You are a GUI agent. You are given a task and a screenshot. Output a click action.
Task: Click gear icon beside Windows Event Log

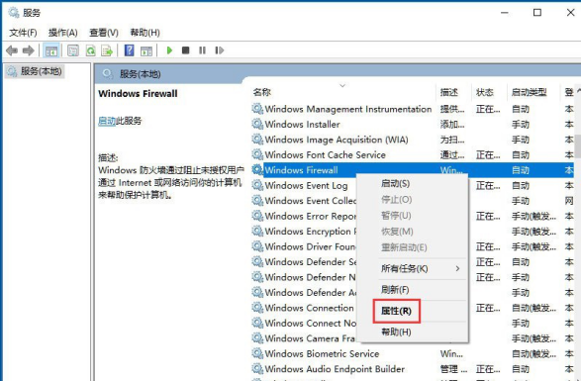257,185
